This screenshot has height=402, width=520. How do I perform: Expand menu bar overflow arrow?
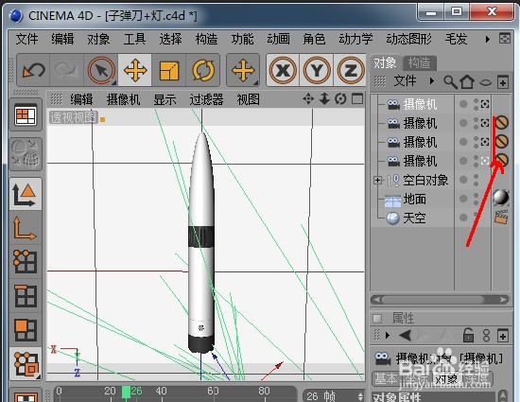(487, 39)
